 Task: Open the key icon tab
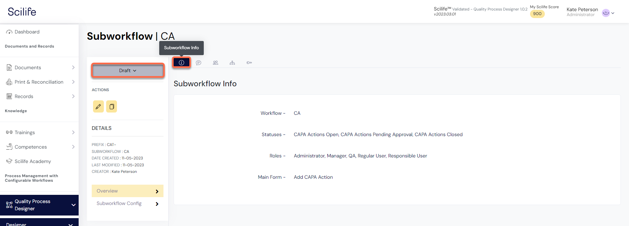coord(249,63)
